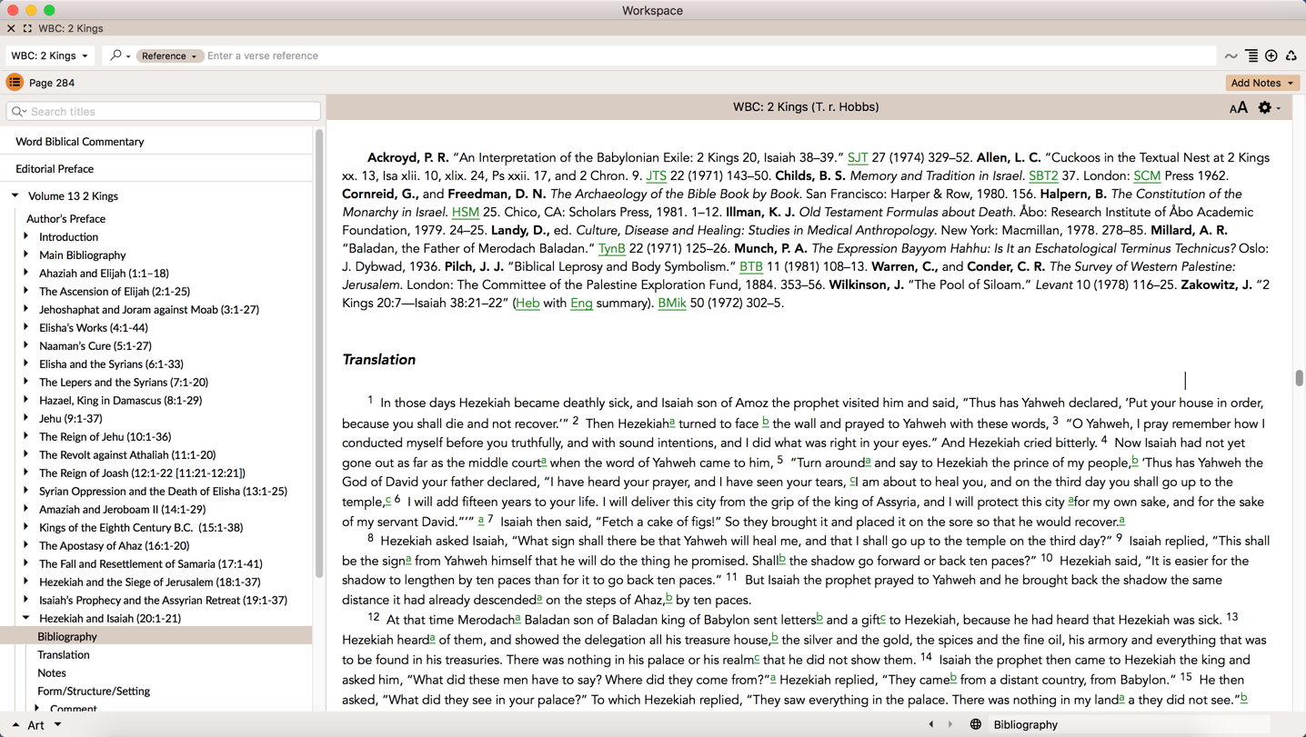Open footnote b after Ahaz
This screenshot has height=737, width=1306.
668,598
